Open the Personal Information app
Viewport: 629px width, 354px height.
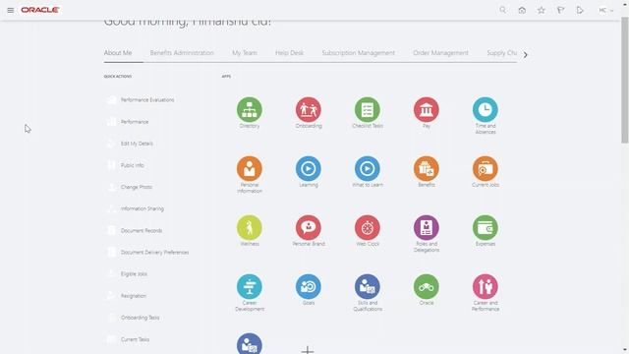click(250, 168)
